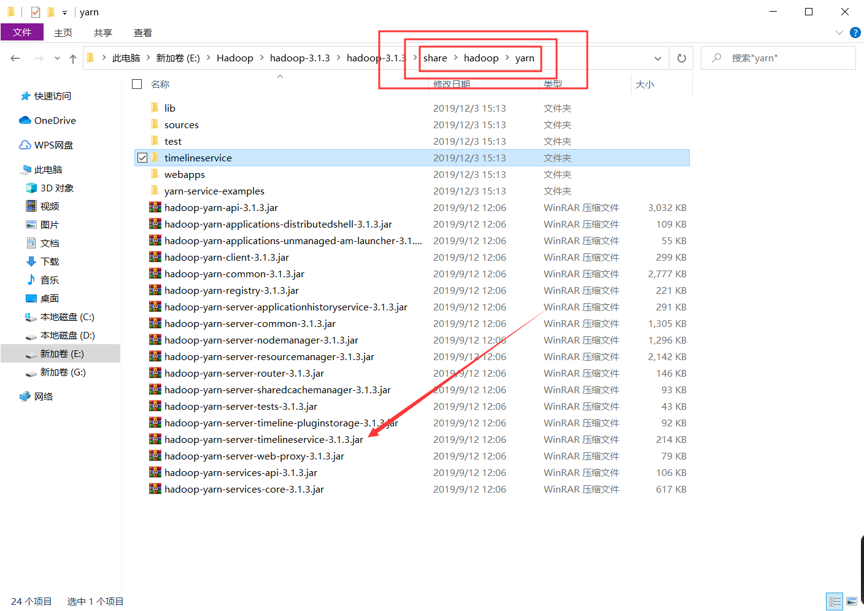
Task: Click the Back navigation arrow
Action: point(15,58)
